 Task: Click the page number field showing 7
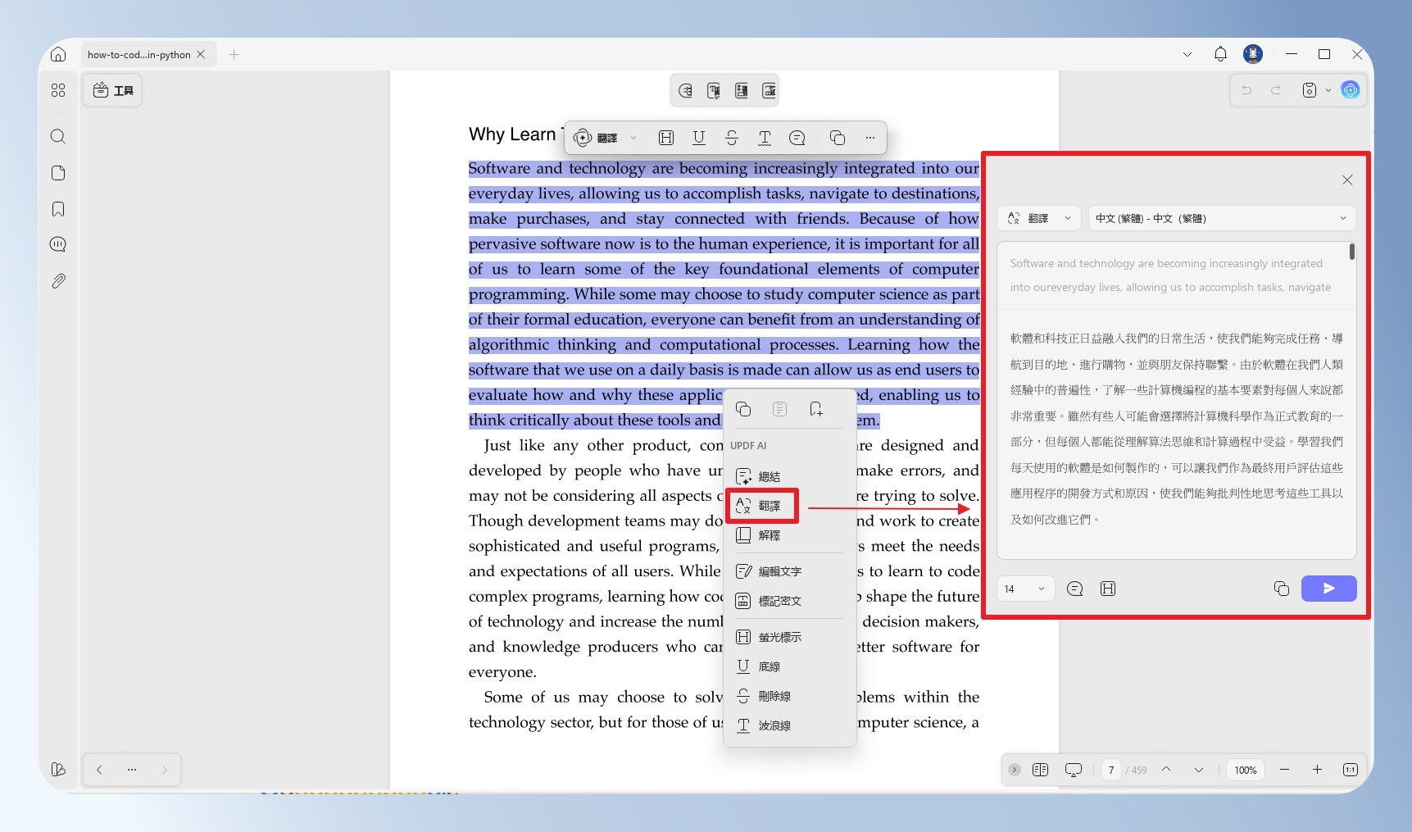tap(1111, 770)
